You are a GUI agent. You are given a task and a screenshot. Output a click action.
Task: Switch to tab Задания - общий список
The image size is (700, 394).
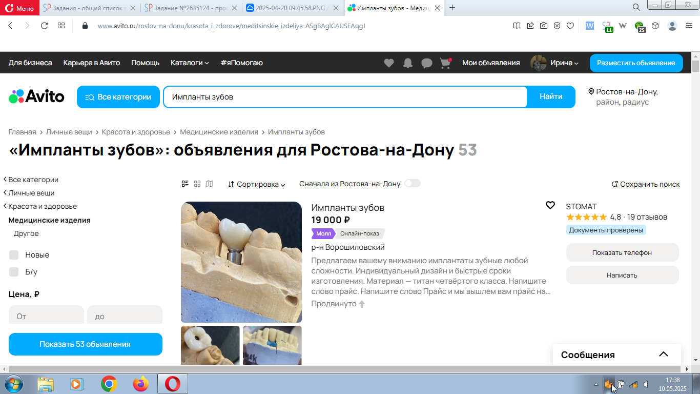click(89, 8)
